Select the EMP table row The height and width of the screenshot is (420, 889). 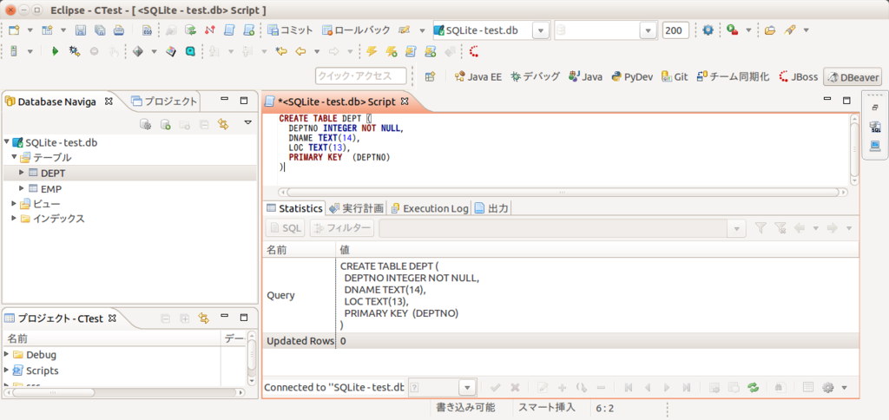[128, 188]
